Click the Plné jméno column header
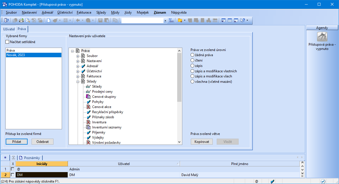 point(240,164)
